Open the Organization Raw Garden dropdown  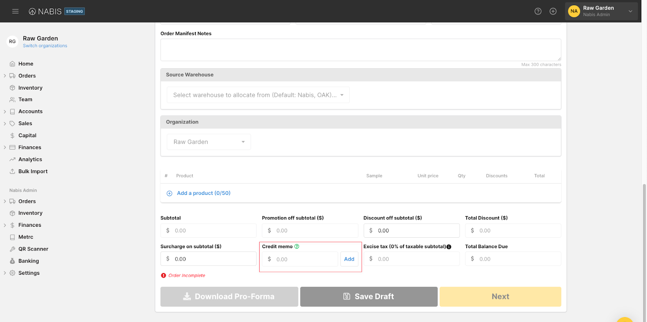pyautogui.click(x=209, y=142)
